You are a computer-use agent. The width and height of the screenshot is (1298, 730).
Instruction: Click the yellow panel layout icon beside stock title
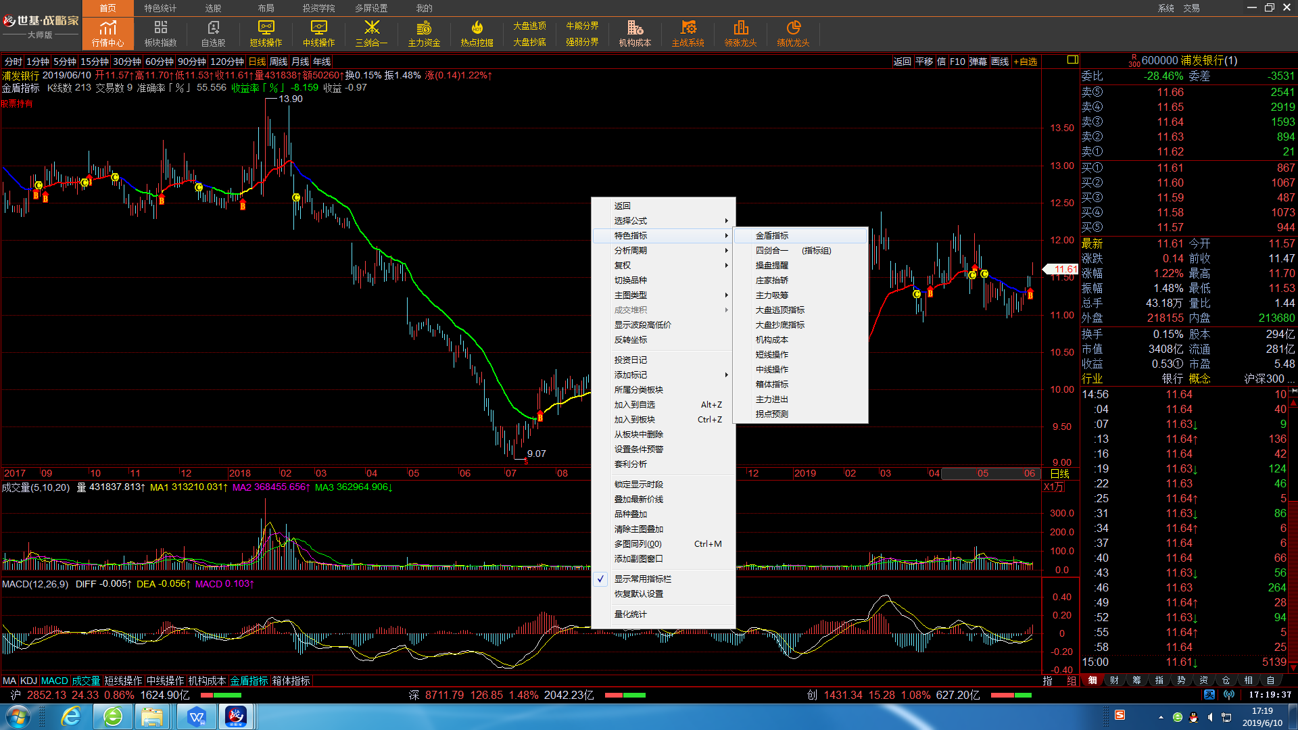pos(1072,60)
